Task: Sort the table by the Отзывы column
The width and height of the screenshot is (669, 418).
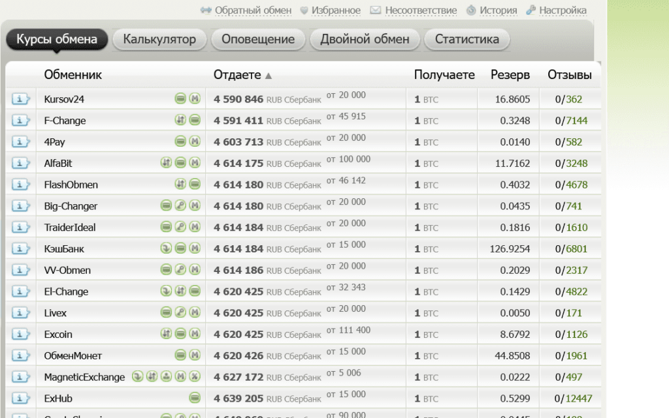Action: pyautogui.click(x=570, y=75)
